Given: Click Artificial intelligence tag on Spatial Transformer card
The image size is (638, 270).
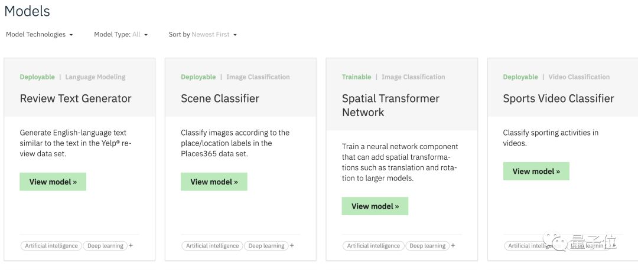Looking at the screenshot, I should [373, 246].
